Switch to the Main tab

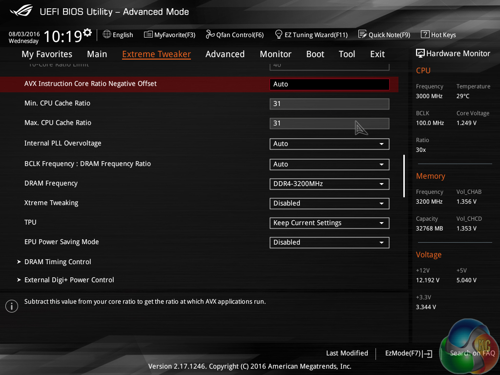pyautogui.click(x=97, y=54)
